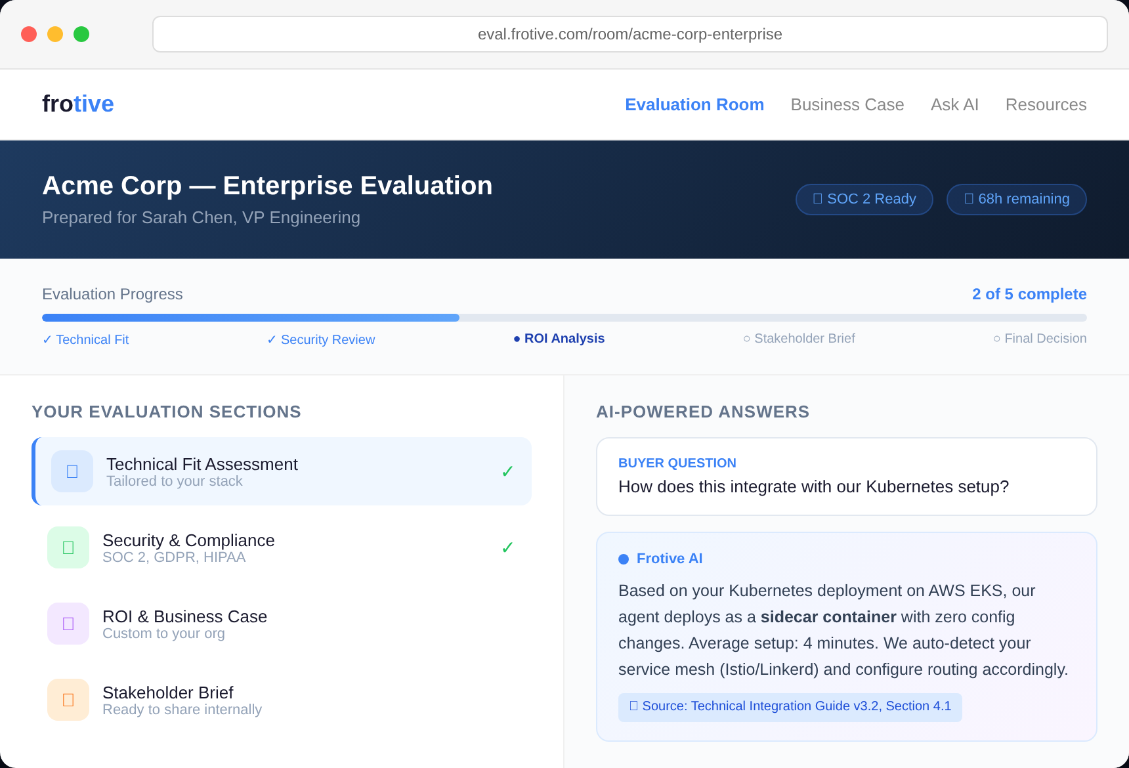Select the ROI & Business Case row

point(282,624)
